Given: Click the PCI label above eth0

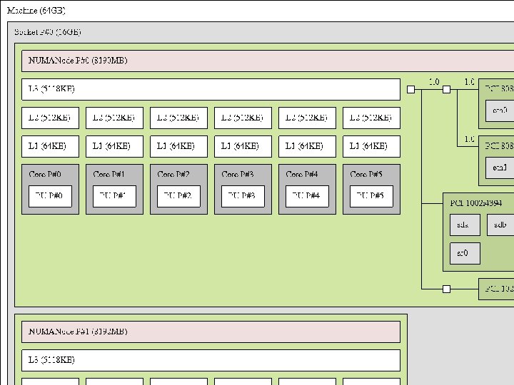Looking at the screenshot, I should (499, 89).
